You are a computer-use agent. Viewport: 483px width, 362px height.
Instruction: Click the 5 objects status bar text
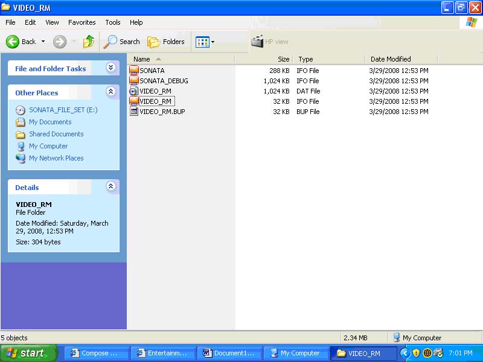(14, 338)
